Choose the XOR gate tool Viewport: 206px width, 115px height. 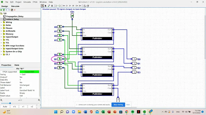coord(73,6)
